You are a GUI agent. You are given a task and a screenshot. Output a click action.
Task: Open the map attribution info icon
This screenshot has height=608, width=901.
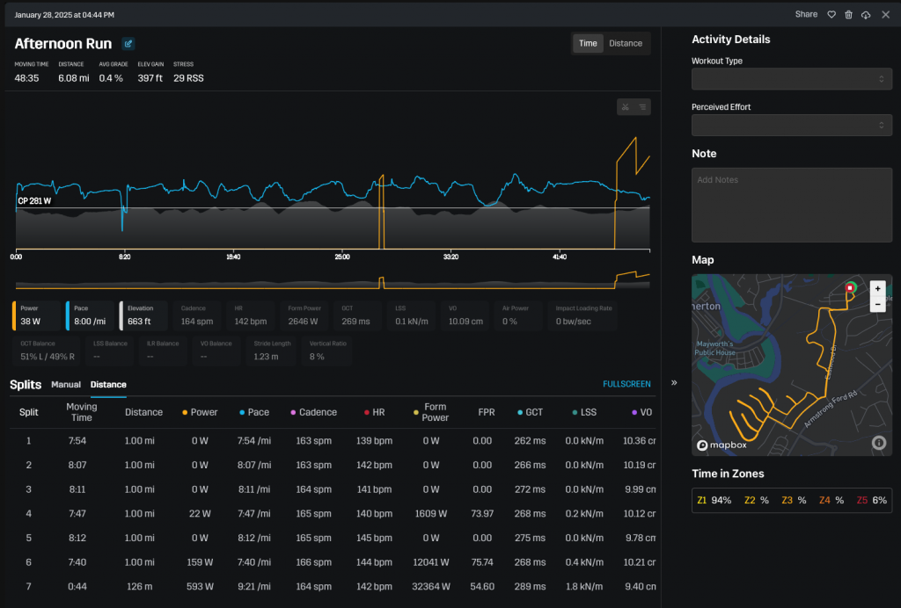877,444
